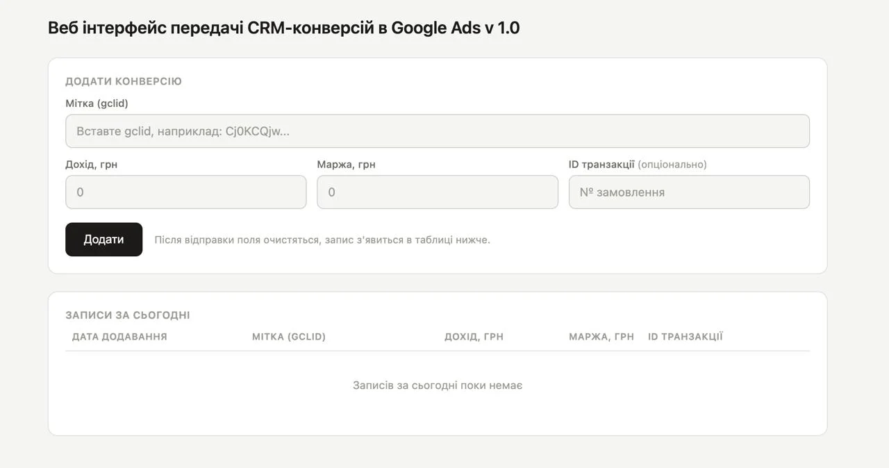Click the Маржа, грн field label
The width and height of the screenshot is (889, 468).
pos(346,165)
